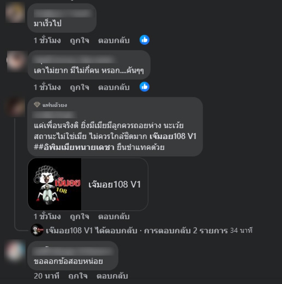
Task: Click the "20 นาที" timestamp on last comment
Action: tap(47, 276)
